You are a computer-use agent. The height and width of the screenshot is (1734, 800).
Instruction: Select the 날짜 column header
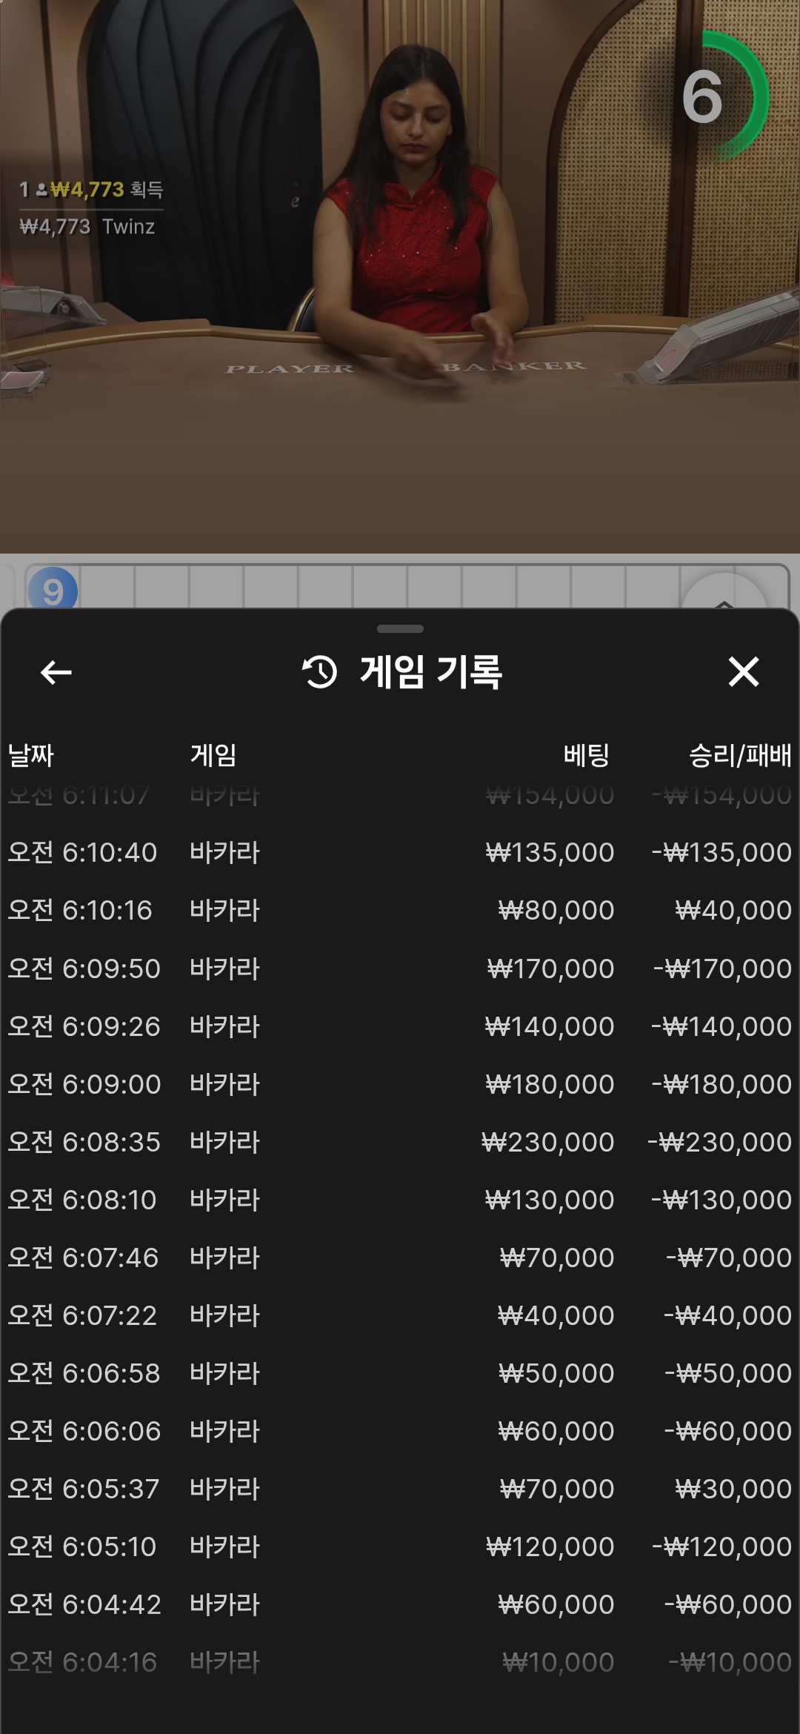(x=31, y=755)
